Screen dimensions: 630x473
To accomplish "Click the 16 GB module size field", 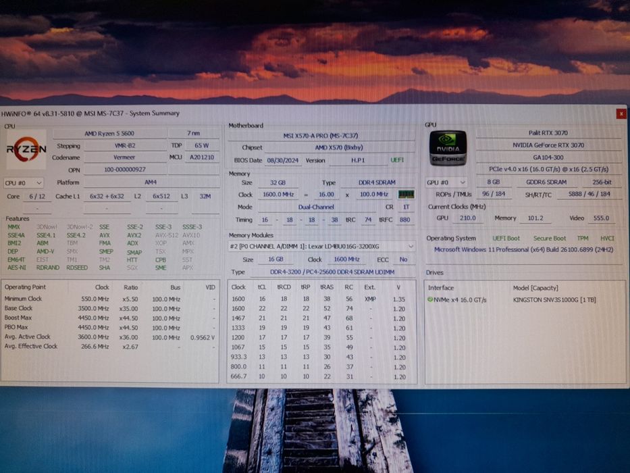I will 275,259.
